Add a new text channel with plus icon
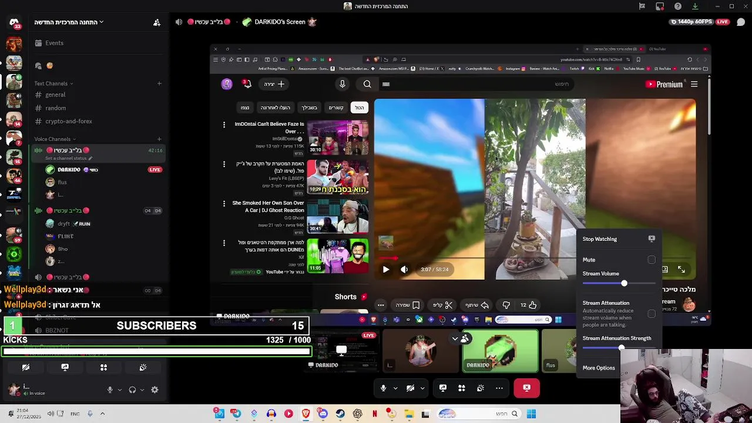Image resolution: width=752 pixels, height=423 pixels. (x=159, y=83)
